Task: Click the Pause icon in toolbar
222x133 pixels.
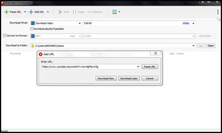Action: (x=74, y=12)
